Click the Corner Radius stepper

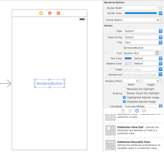[x=161, y=20]
